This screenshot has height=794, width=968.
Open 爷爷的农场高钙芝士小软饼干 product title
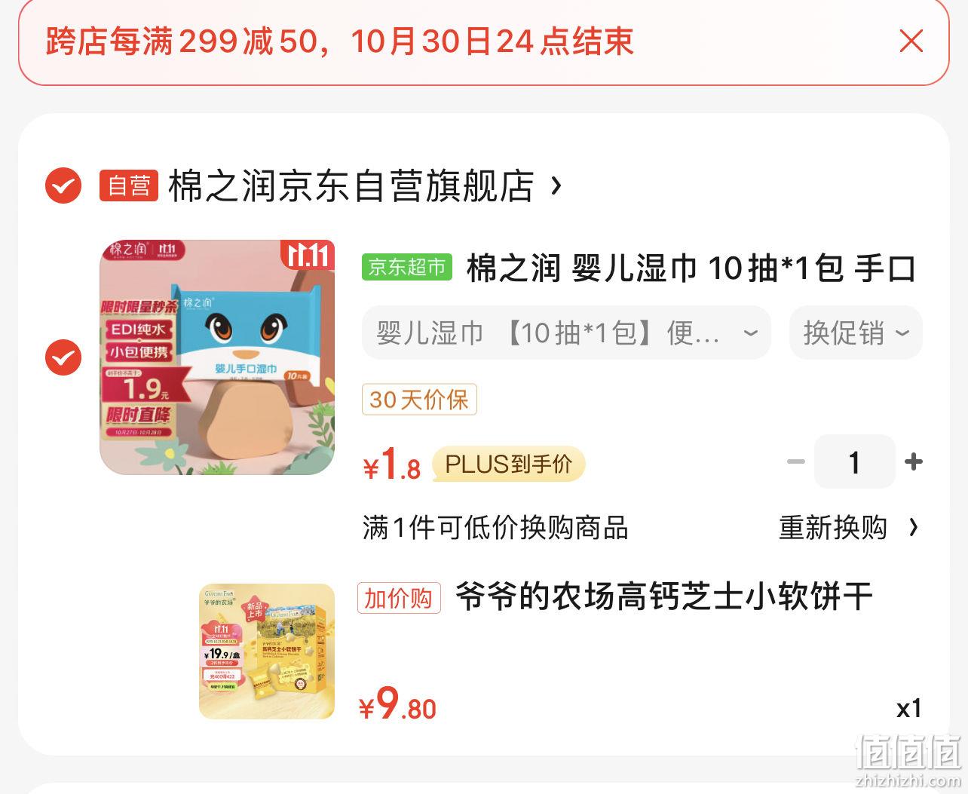[x=664, y=597]
